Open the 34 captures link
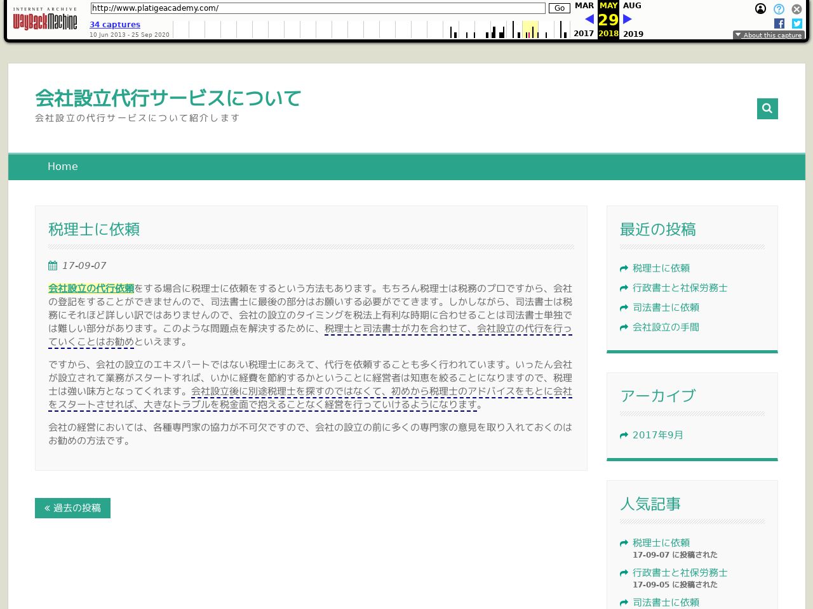The image size is (813, 609). click(115, 25)
